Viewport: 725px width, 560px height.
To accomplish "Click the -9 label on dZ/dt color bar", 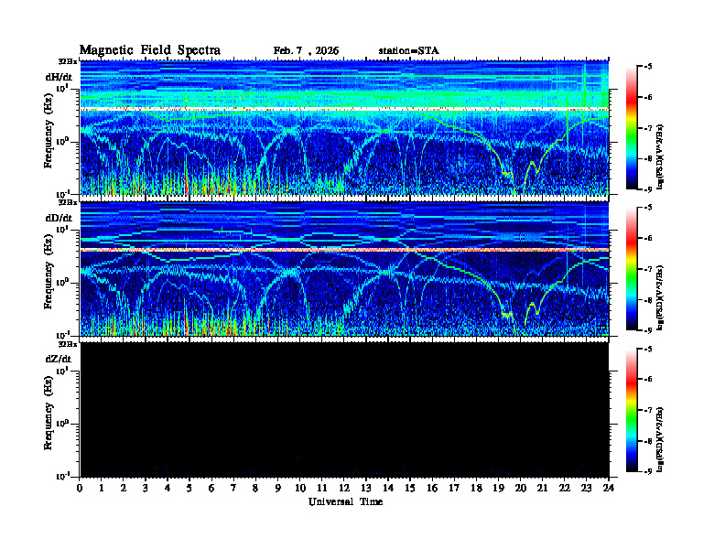I will (649, 471).
